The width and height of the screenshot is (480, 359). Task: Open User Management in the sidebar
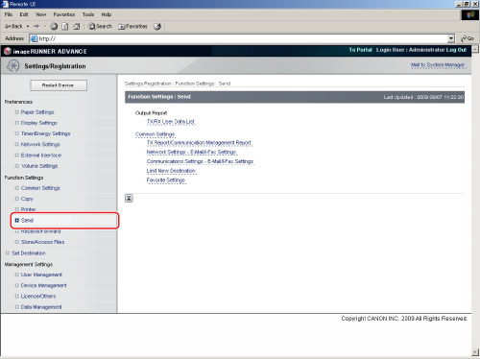pos(41,275)
